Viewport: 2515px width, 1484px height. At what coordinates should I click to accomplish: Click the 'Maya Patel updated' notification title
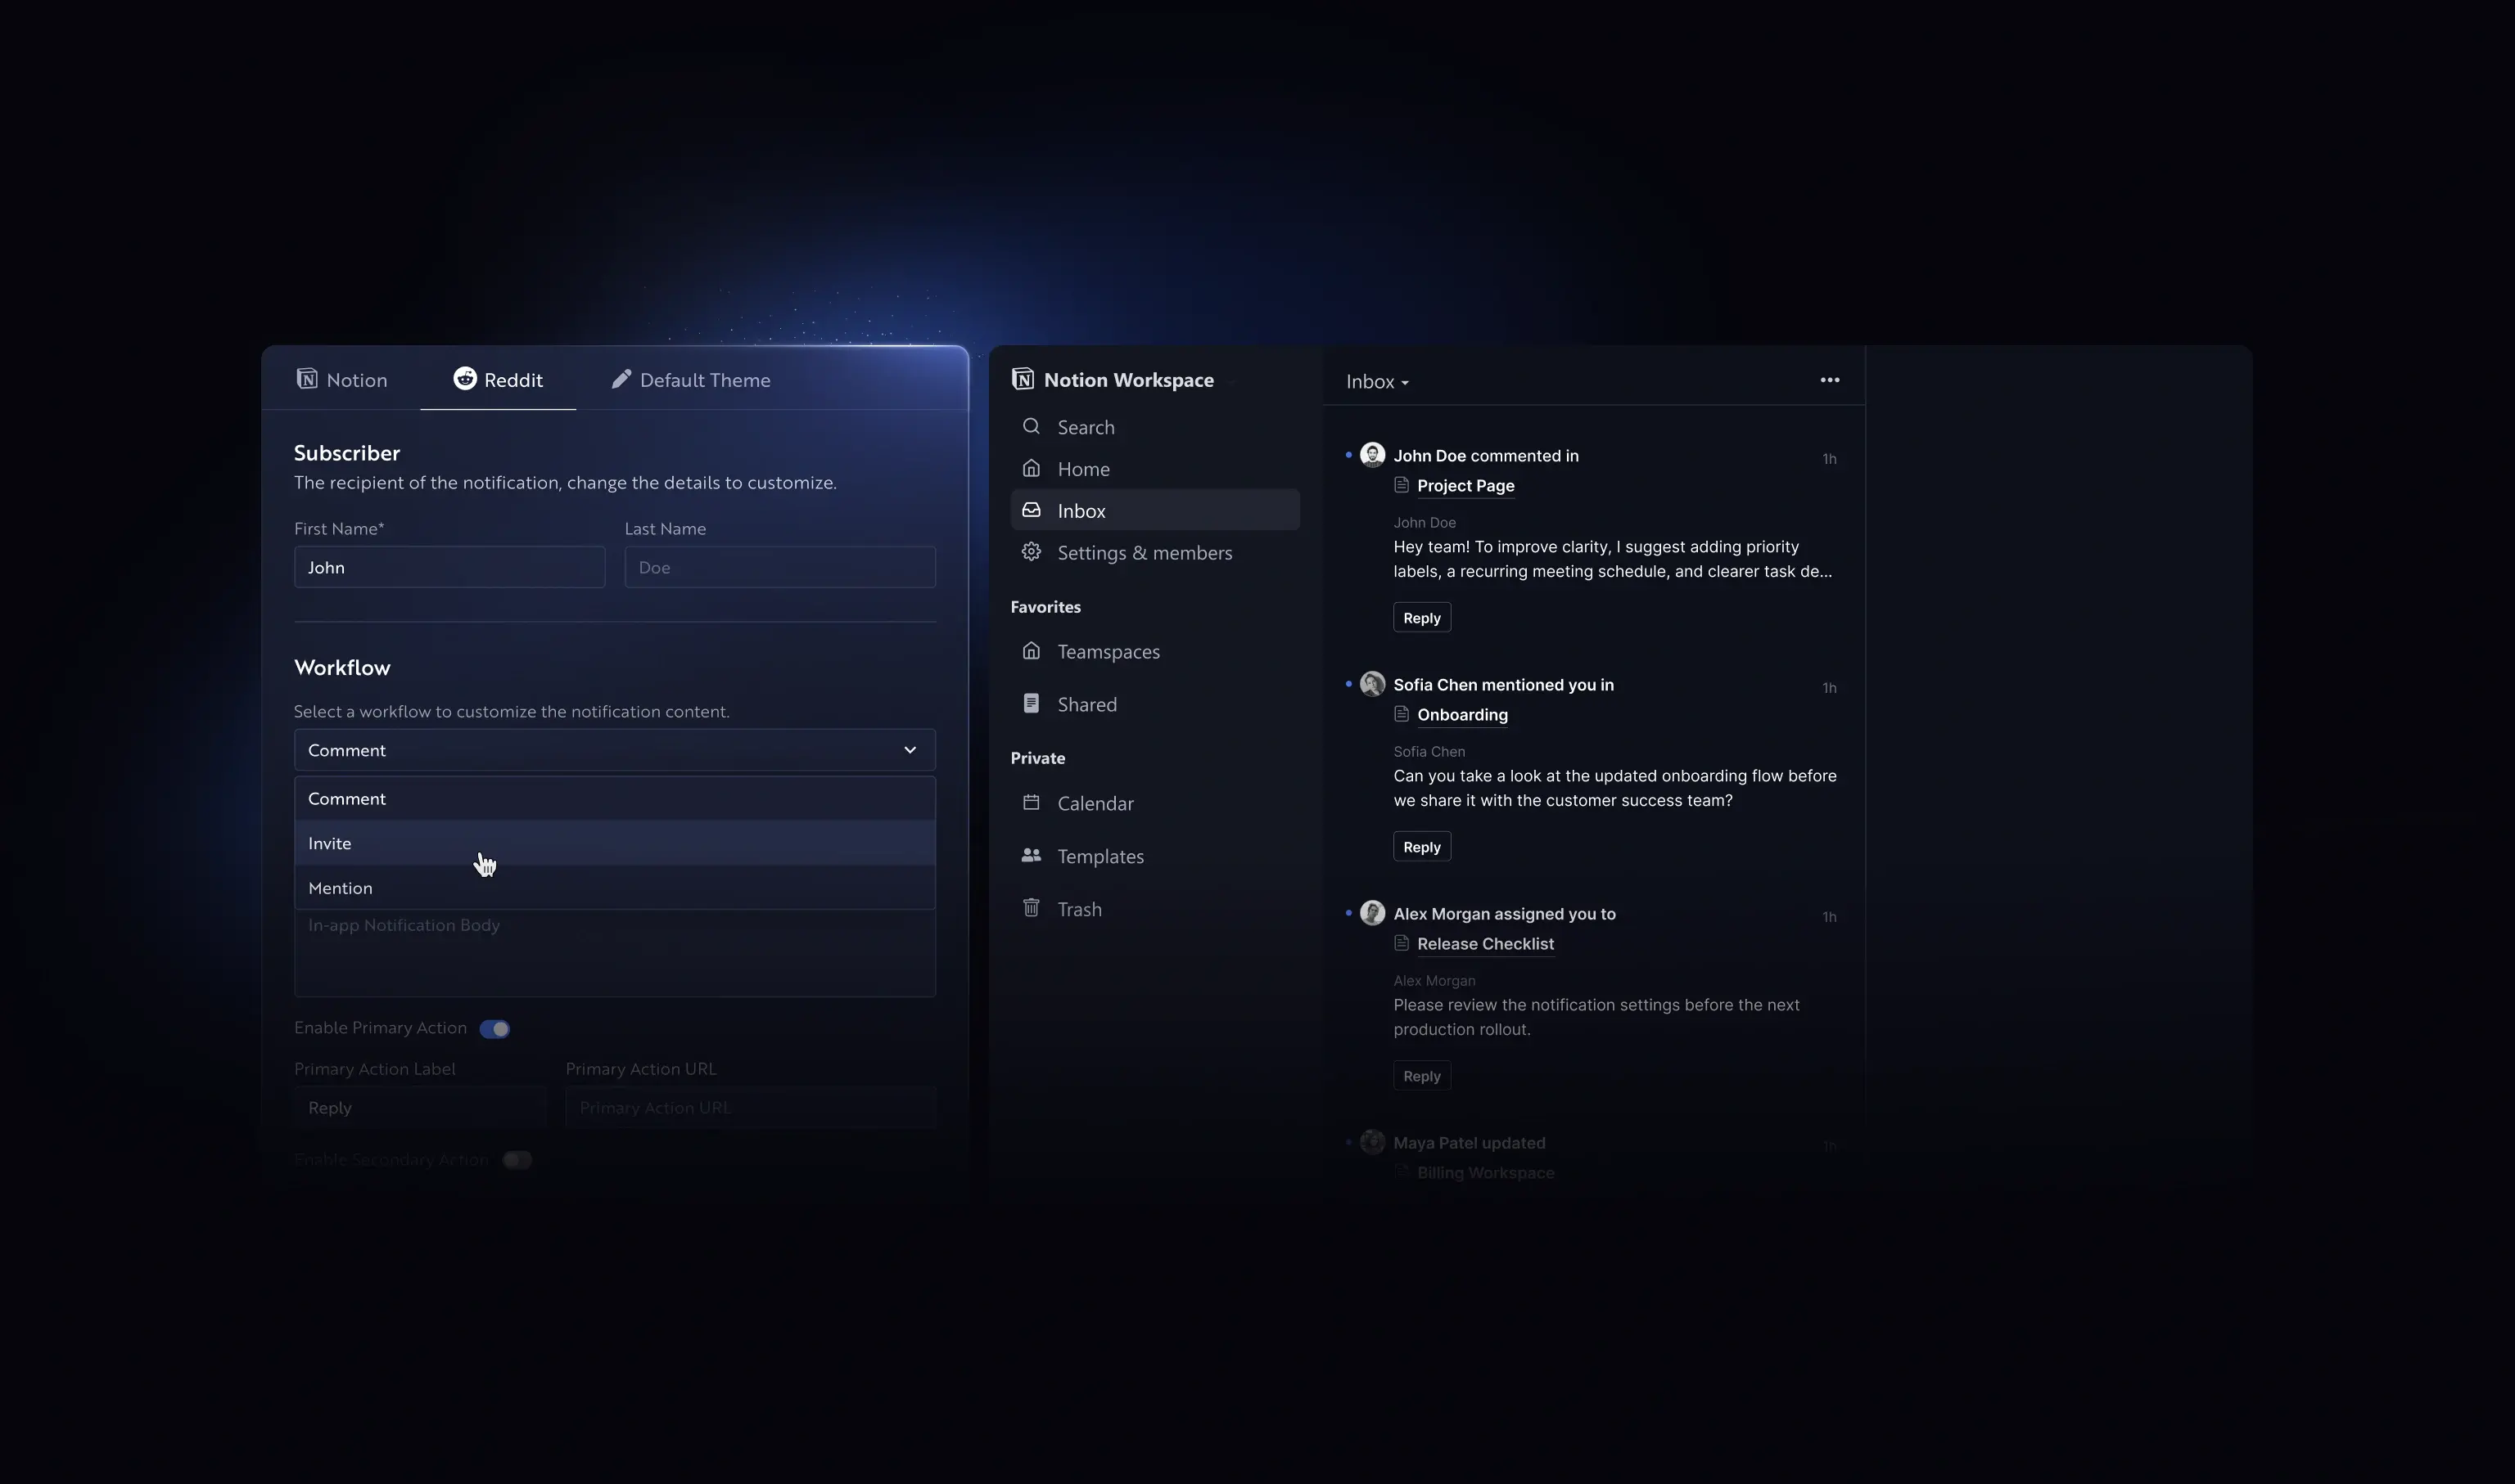(1470, 1143)
